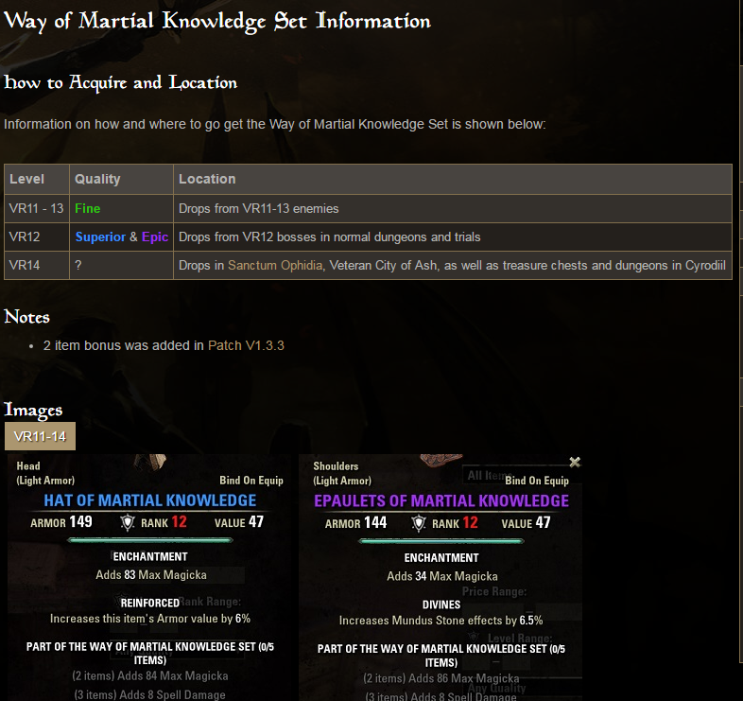Click the green bar under Epaulets stats

[441, 541]
